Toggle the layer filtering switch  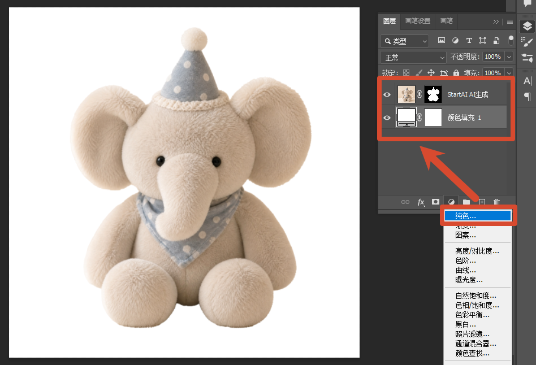(511, 40)
